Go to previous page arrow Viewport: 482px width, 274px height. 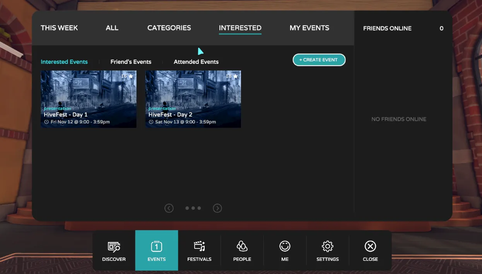click(x=169, y=208)
